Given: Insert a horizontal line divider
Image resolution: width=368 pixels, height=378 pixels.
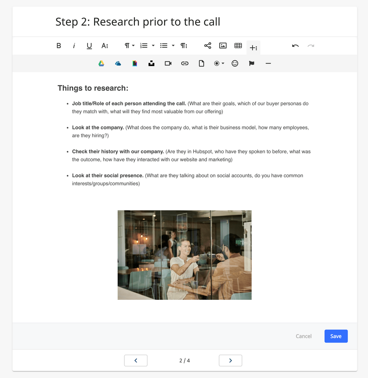Looking at the screenshot, I should point(268,64).
